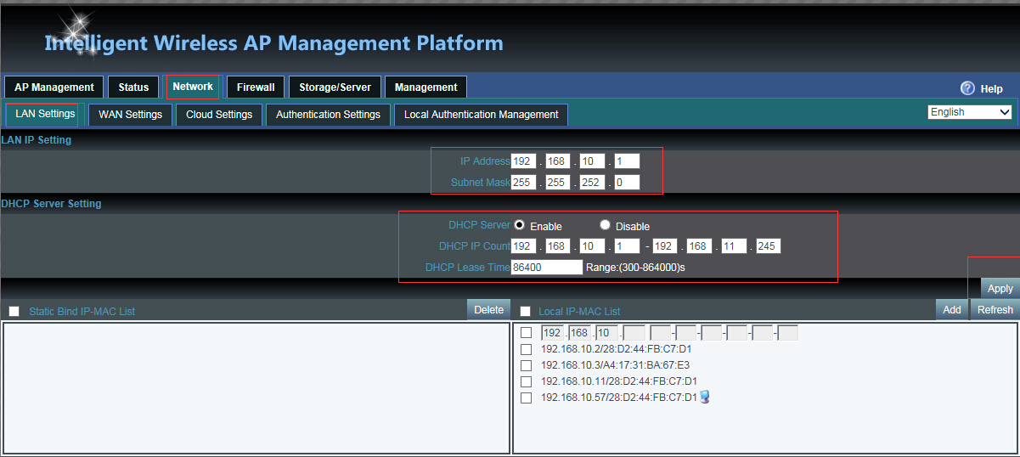Select the DHCP Server Disable radio button
This screenshot has width=1020, height=457.
[605, 225]
